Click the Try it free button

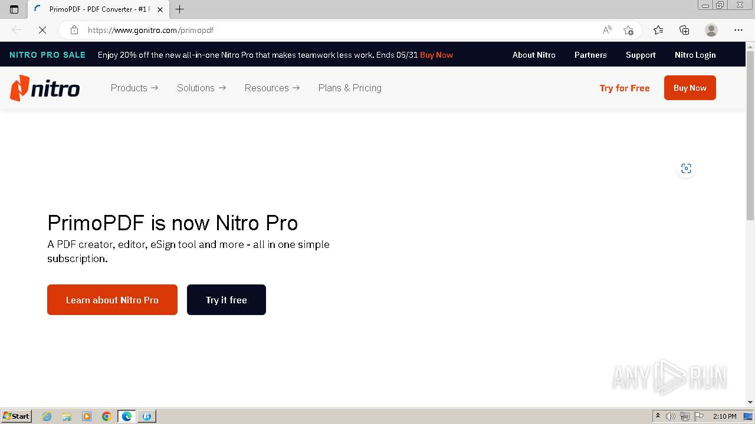(x=226, y=300)
